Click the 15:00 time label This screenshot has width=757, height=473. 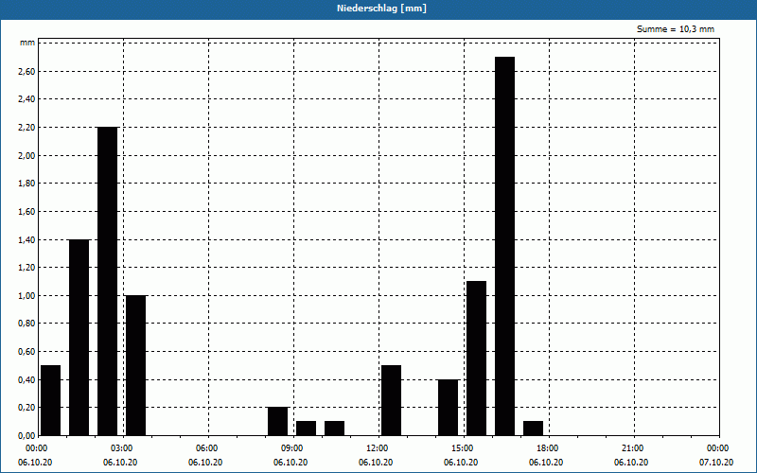[x=464, y=448]
